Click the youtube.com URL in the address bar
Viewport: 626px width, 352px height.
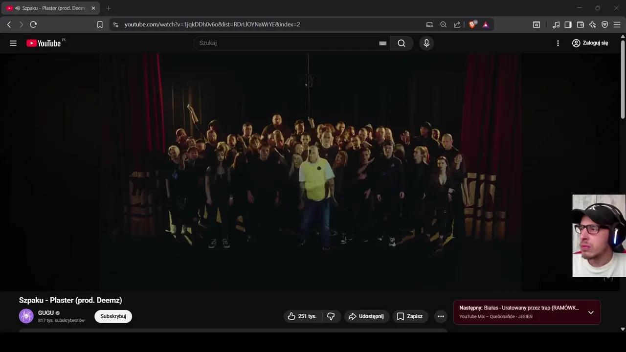pos(212,24)
